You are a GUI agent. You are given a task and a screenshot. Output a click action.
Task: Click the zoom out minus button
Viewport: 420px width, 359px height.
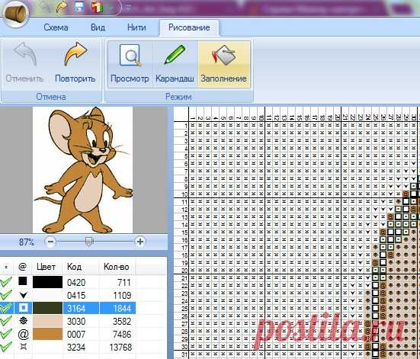click(x=50, y=242)
